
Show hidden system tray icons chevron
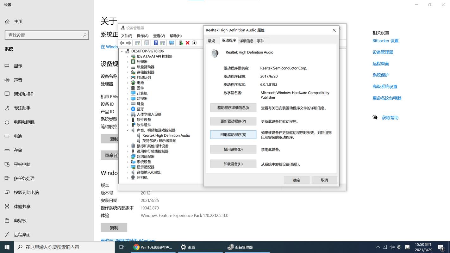pos(378,247)
